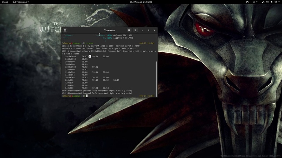282x158 pixels.
Task: Click the 1024x768 resolution entry
Action: [70, 78]
